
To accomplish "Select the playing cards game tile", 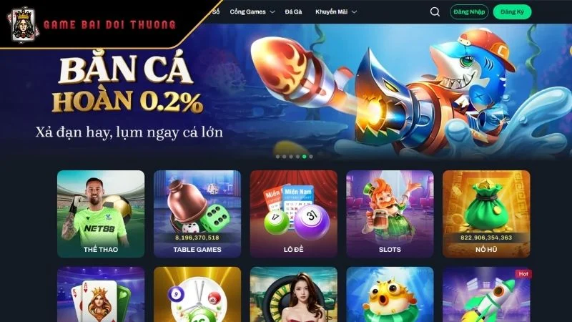I will (x=101, y=294).
